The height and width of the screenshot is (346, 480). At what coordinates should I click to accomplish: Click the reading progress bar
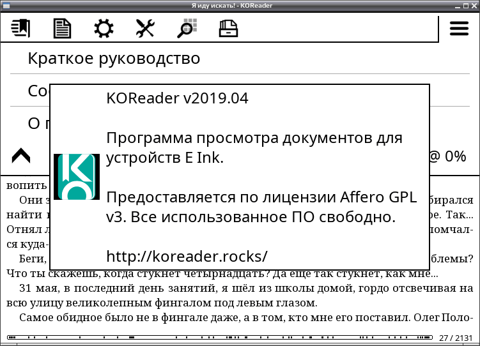(x=220, y=338)
